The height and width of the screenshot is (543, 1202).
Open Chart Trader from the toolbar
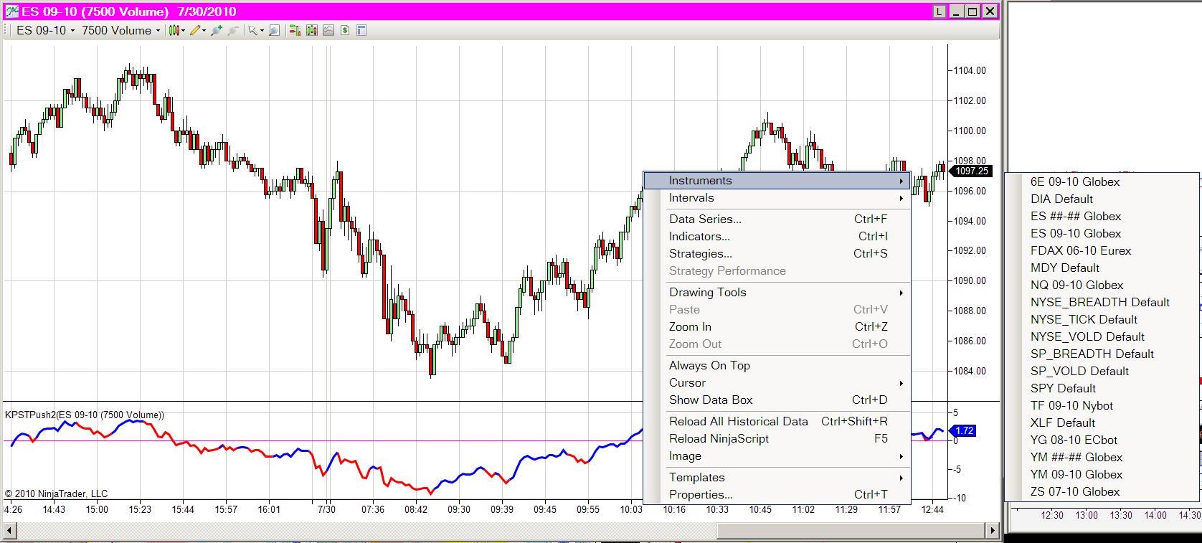[294, 30]
